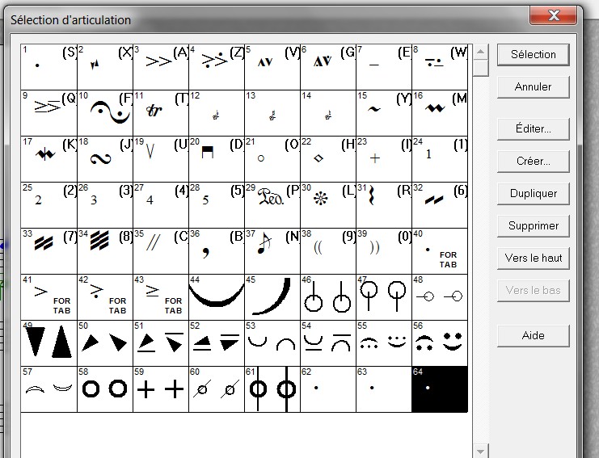The width and height of the screenshot is (599, 458).
Task: Choose the trill 'tr' articulation symbol
Action: (x=161, y=111)
